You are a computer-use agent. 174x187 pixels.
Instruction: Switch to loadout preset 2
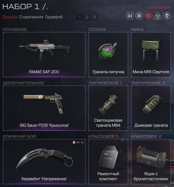(87, 17)
